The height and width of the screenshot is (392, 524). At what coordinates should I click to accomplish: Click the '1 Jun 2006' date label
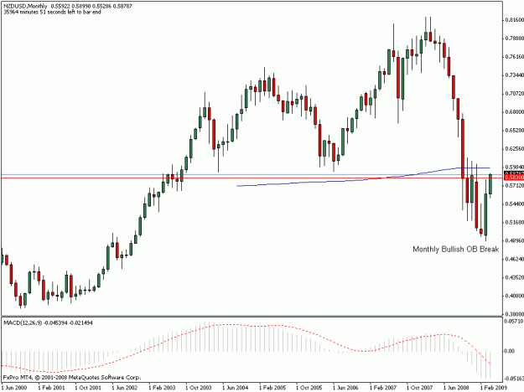tap(346, 388)
